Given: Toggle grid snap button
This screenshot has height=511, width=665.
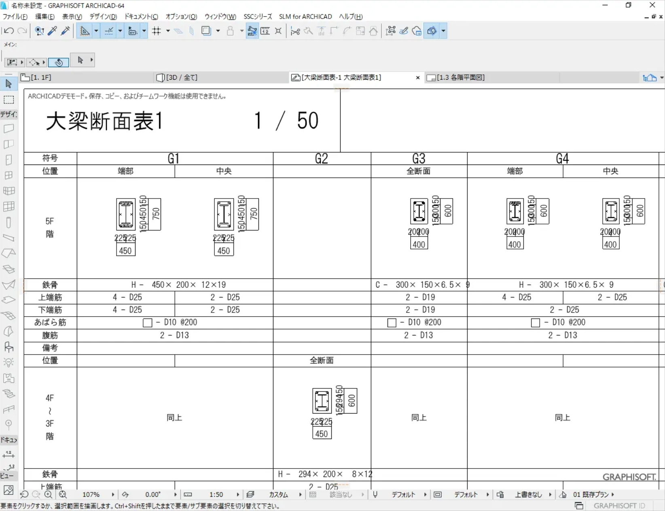Looking at the screenshot, I should tap(157, 31).
